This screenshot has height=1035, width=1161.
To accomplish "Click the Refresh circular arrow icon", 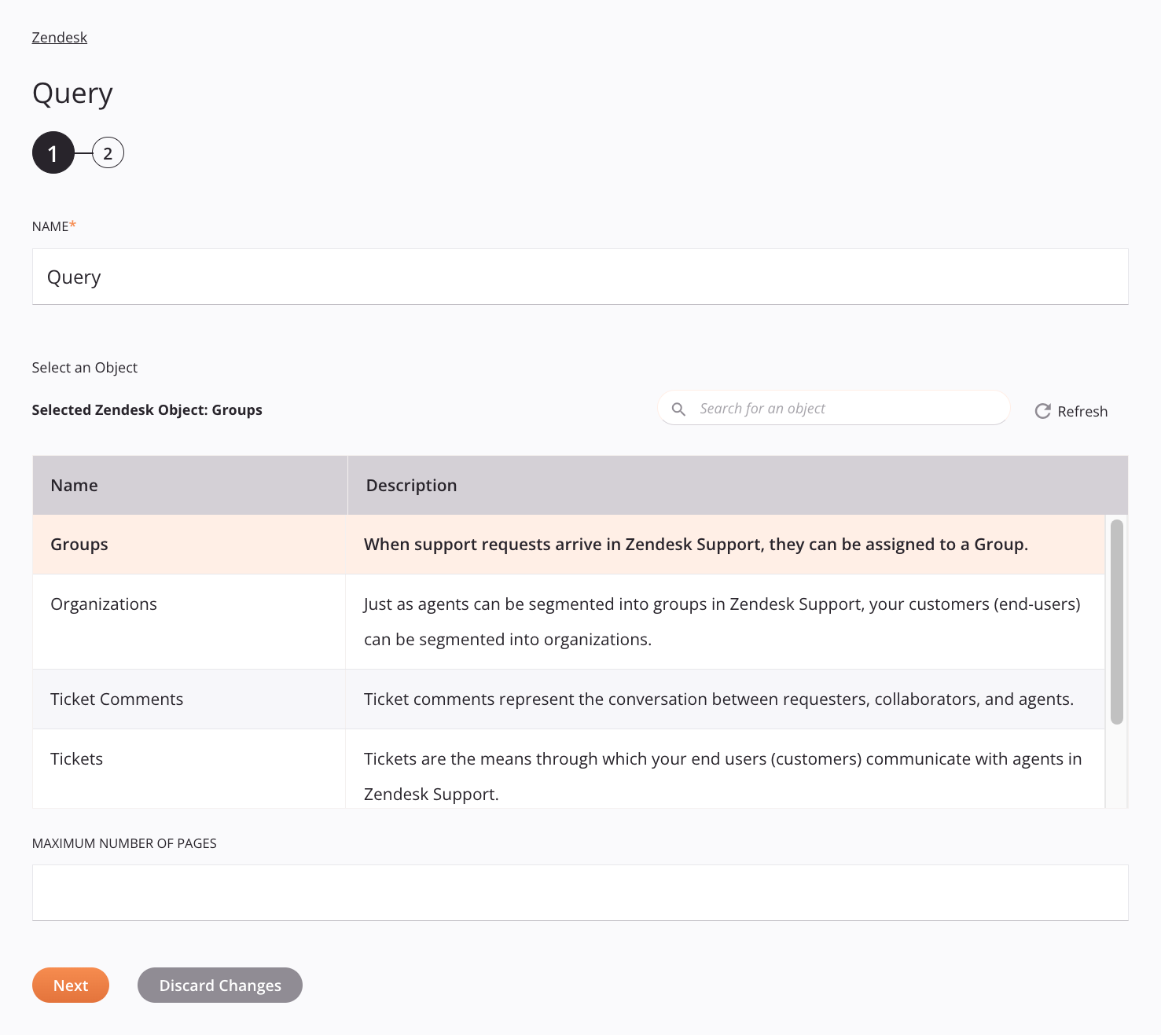I will tap(1042, 411).
